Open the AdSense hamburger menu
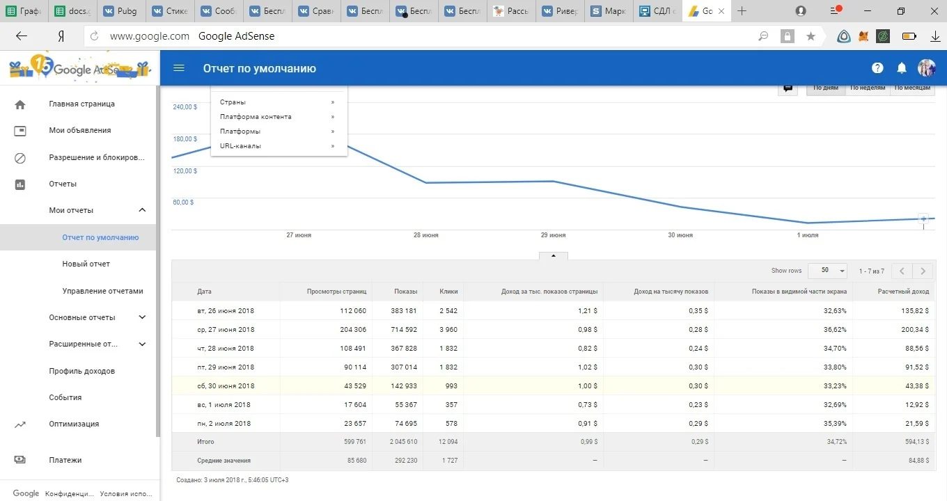Screen dimensions: 947x501 [x=179, y=68]
